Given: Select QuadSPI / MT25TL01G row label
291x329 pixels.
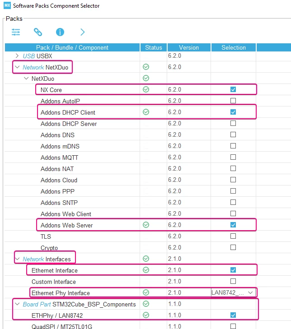Looking at the screenshot, I should (x=62, y=326).
